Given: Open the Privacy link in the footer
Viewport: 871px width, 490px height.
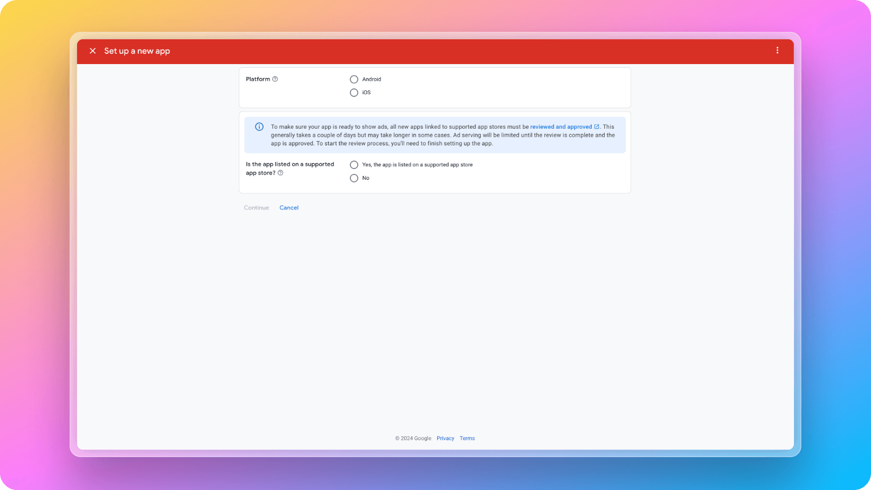Looking at the screenshot, I should [x=445, y=438].
